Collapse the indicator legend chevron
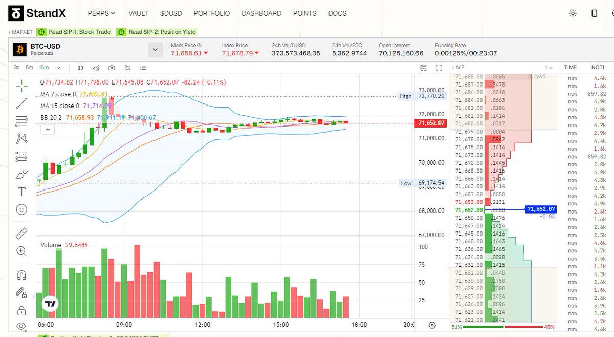The width and height of the screenshot is (614, 337). pos(47,130)
